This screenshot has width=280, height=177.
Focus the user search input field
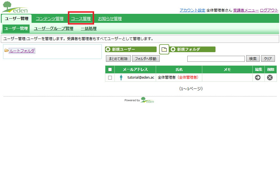coord(216,59)
